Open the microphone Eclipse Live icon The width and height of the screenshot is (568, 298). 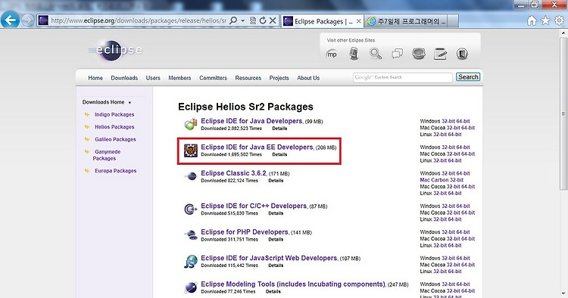354,54
